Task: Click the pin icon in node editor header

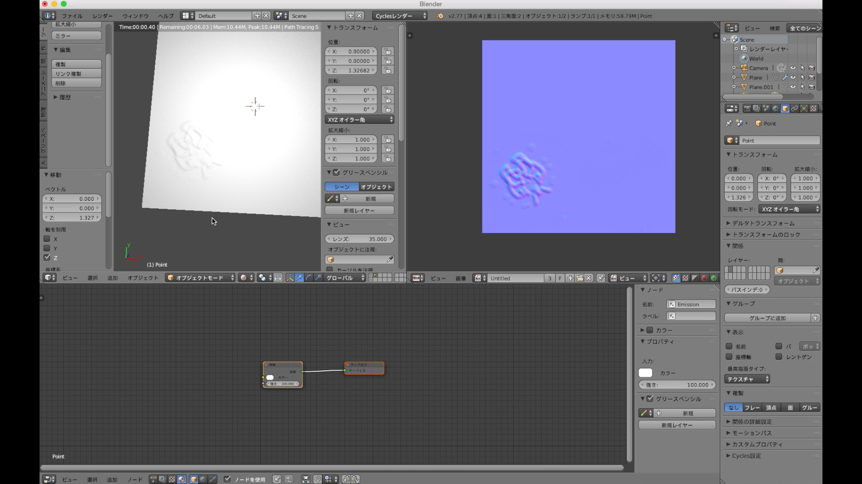Action: (x=277, y=479)
